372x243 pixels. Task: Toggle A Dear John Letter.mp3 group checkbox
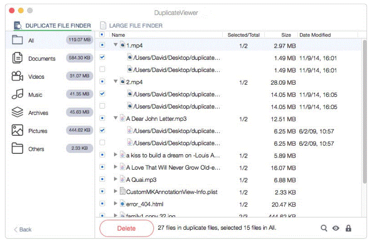pos(102,118)
